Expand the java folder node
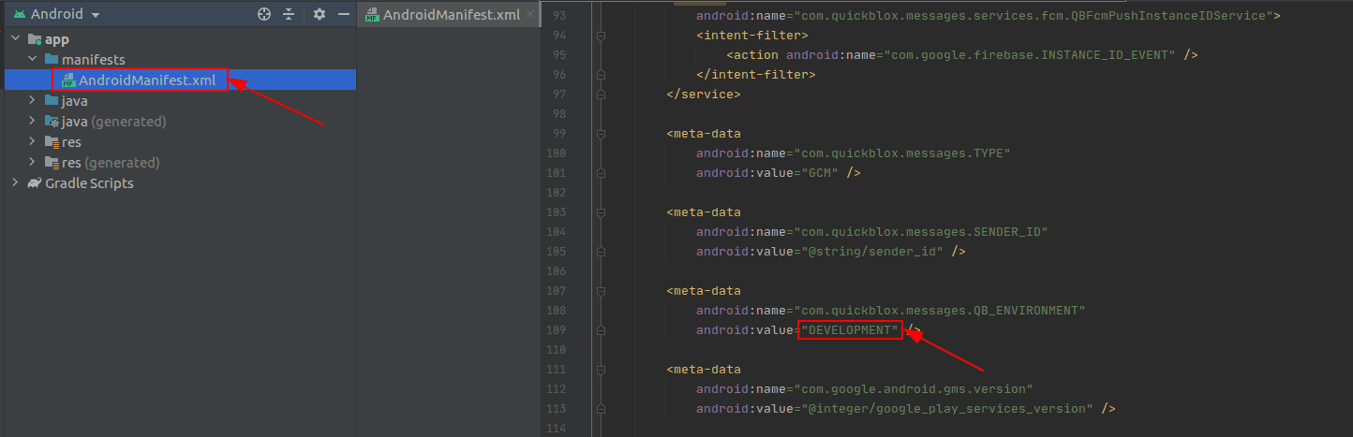 point(33,101)
